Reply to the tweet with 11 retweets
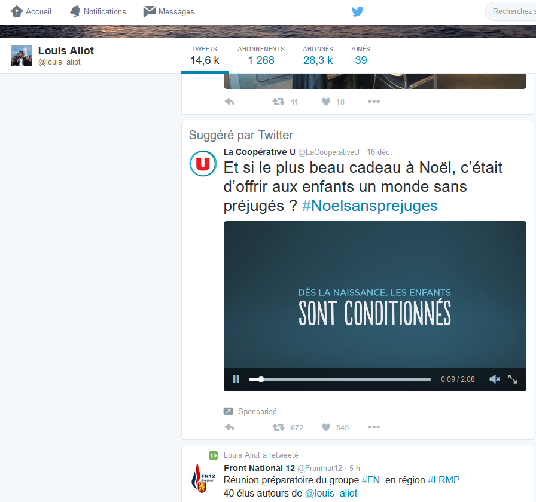Image resolution: width=536 pixels, height=502 pixels. tap(229, 102)
